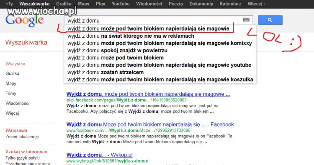Choose suggestion ending with 'magowie koszulka'
This screenshot has height=165, width=314.
[160, 80]
